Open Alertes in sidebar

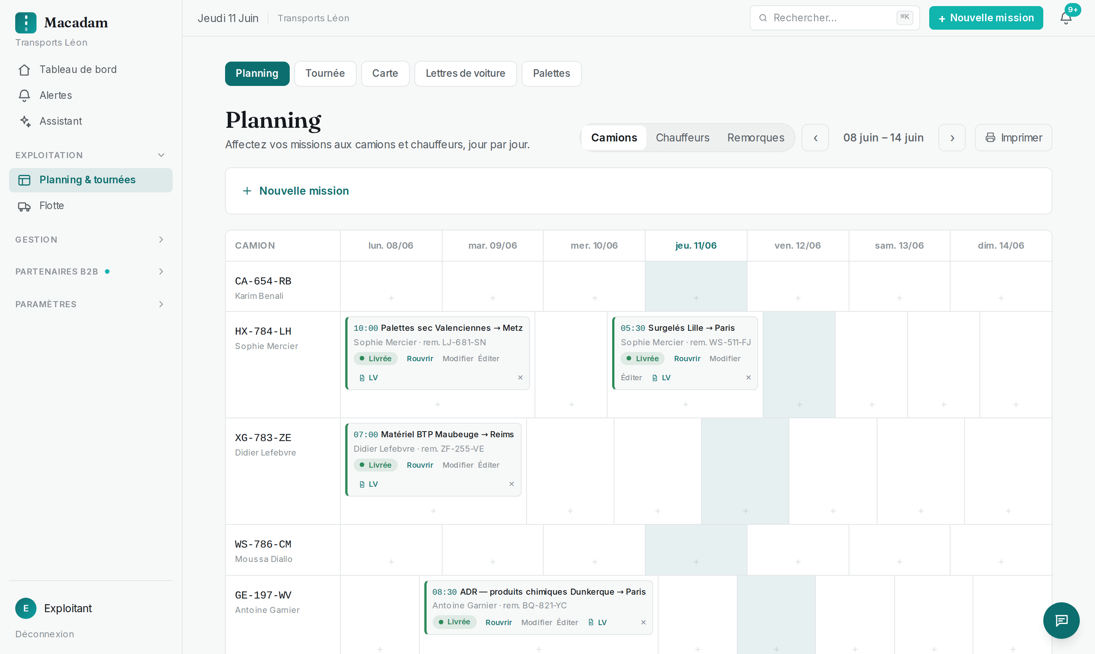coord(91,95)
